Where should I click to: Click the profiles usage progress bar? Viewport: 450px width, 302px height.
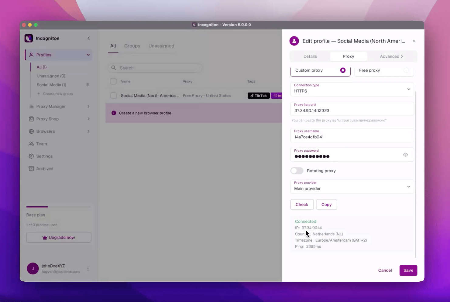[x=59, y=207]
